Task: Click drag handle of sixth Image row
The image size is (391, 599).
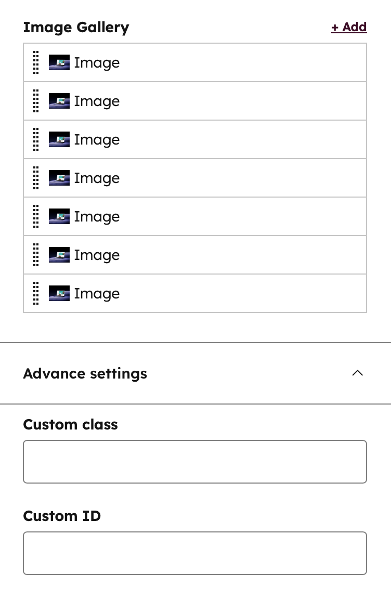Action: [36, 255]
